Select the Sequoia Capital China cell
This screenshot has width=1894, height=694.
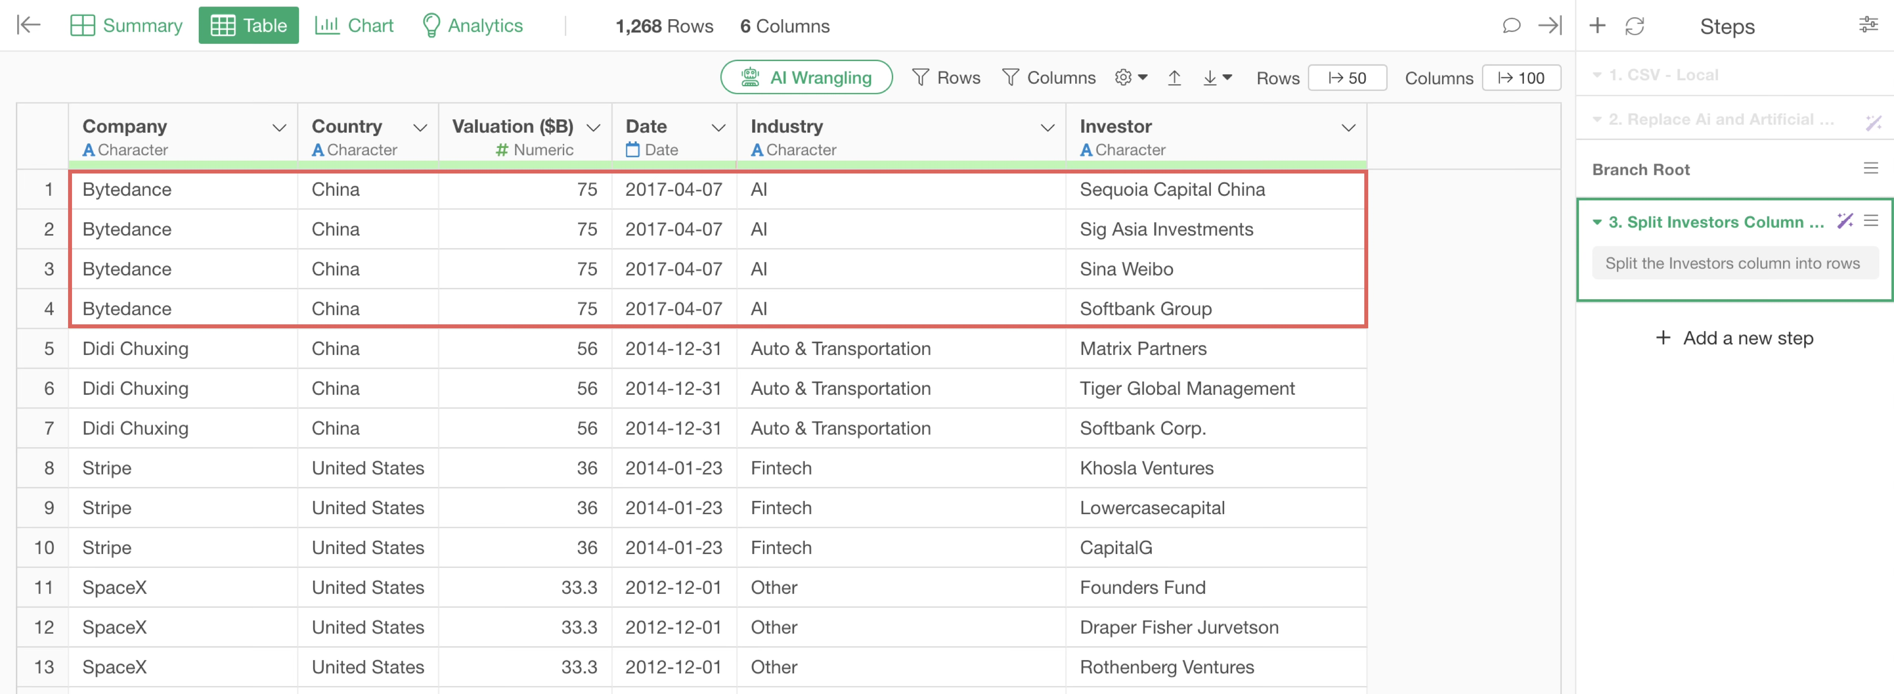[1216, 189]
